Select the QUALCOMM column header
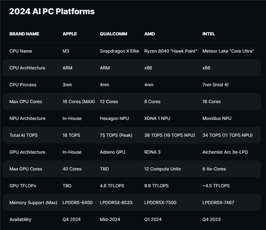This screenshot has width=266, height=230. point(115,34)
